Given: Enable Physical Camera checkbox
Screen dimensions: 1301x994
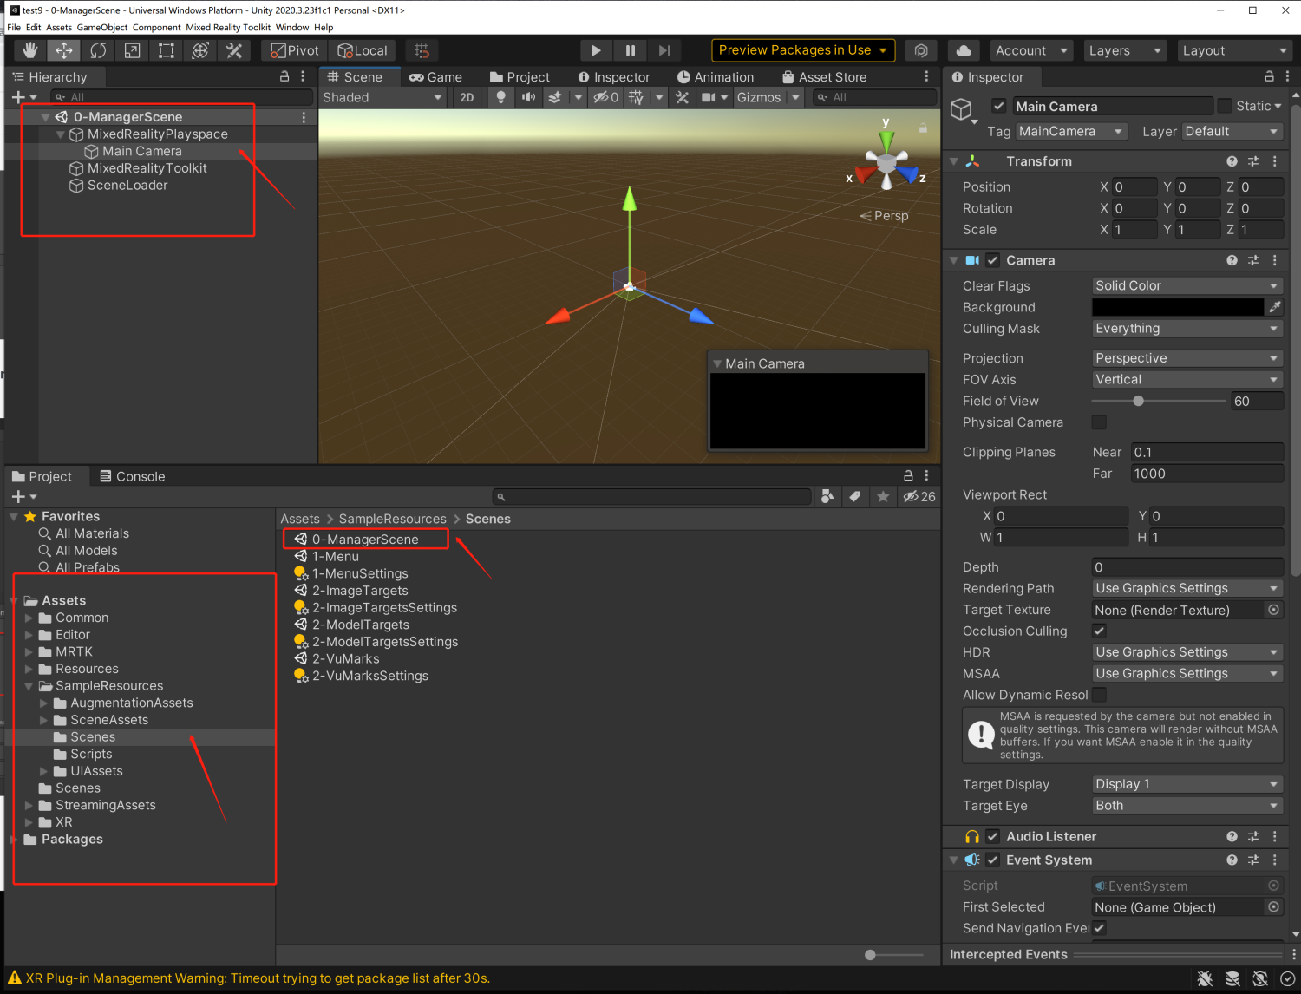Looking at the screenshot, I should (1099, 422).
